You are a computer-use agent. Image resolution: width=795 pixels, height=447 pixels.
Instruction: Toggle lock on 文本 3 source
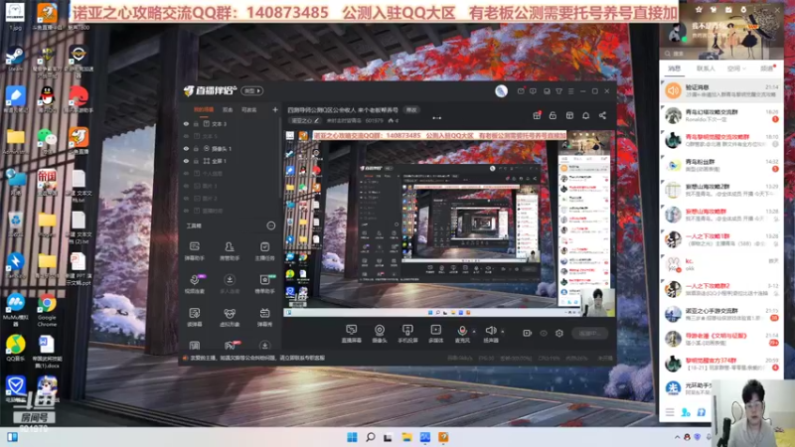[x=196, y=123]
